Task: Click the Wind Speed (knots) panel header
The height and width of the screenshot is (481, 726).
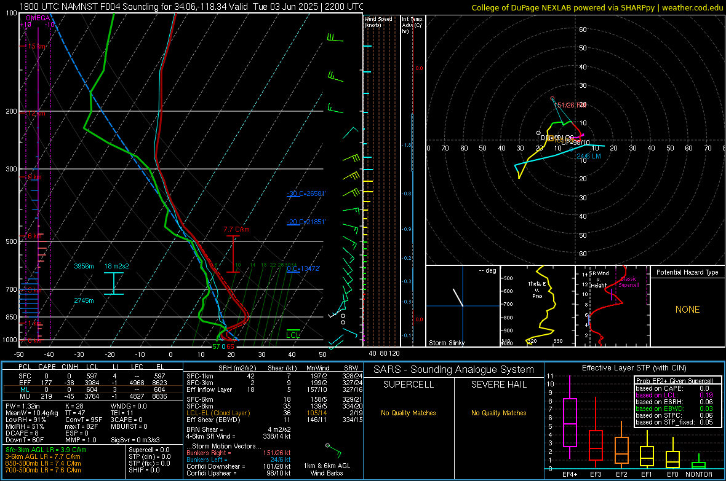Action: coord(378,22)
